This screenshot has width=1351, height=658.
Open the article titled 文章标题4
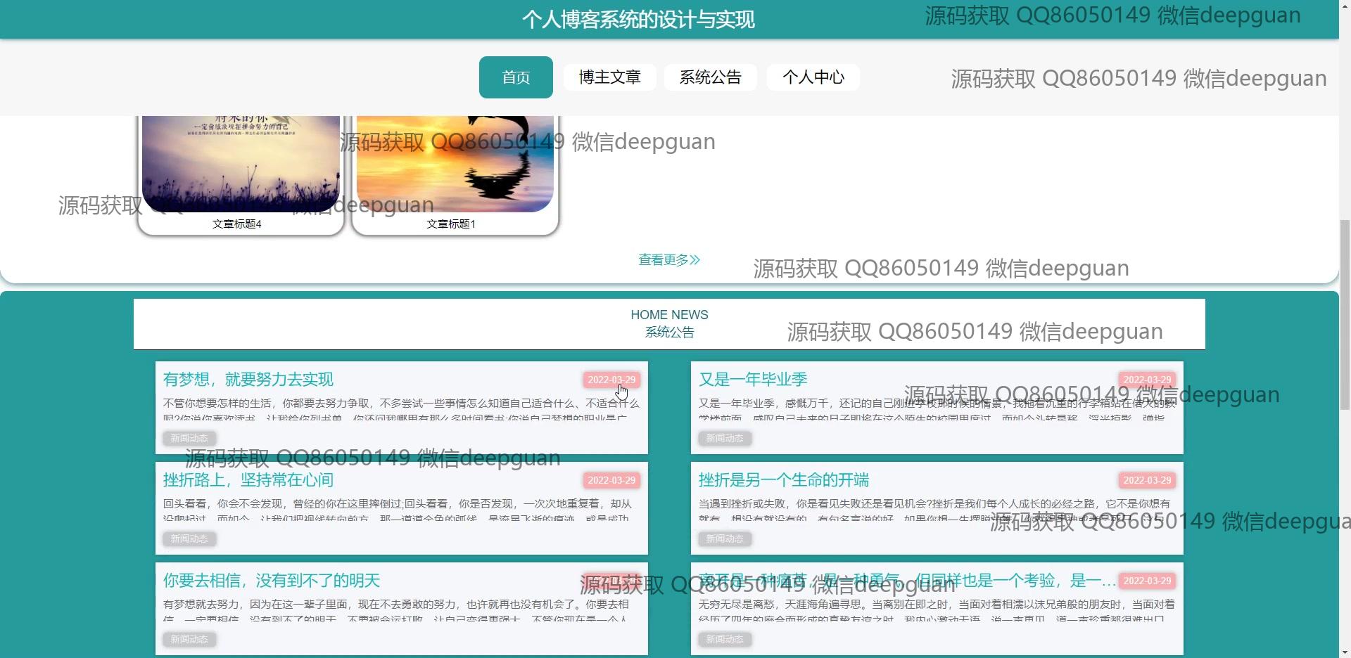coord(237,224)
